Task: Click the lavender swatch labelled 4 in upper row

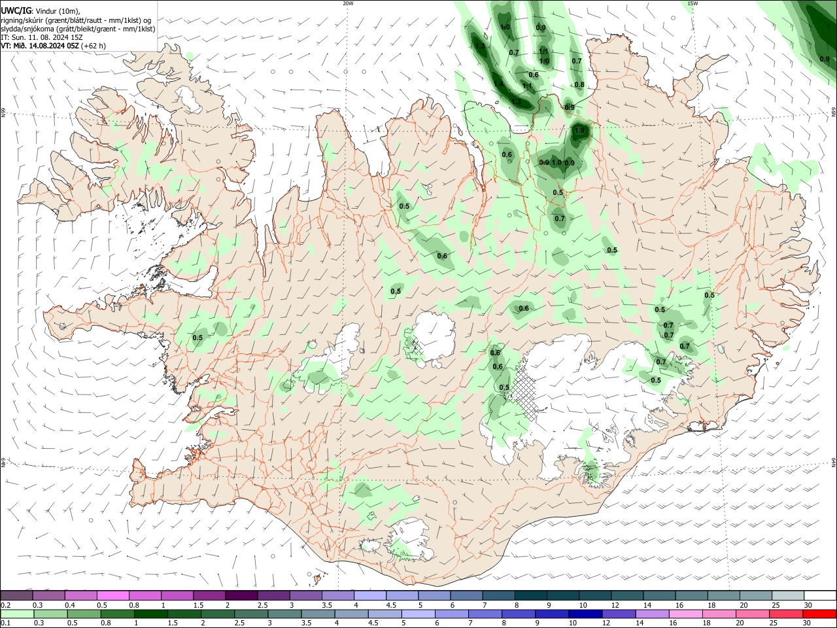Action: (370, 596)
